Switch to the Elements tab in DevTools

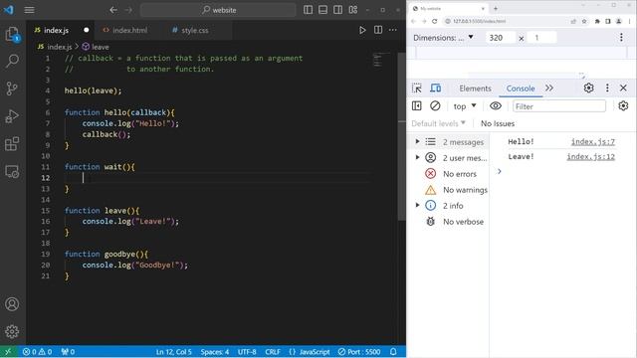(475, 89)
